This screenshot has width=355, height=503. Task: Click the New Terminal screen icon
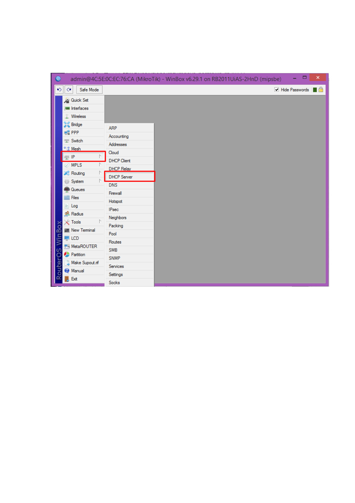point(67,230)
